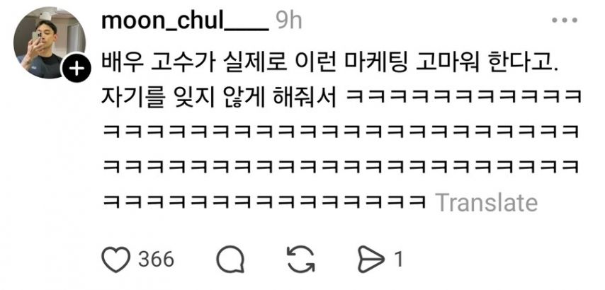605x290 pixels.
Task: Repost using the circular arrows icon
Action: pos(301,259)
